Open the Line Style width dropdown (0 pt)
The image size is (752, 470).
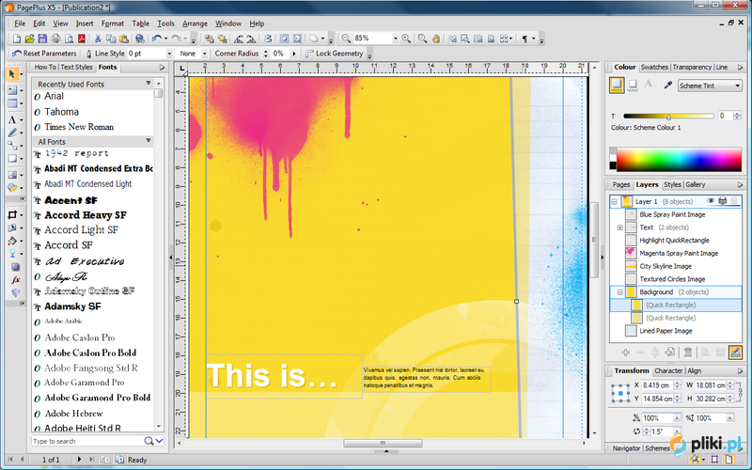tap(169, 54)
